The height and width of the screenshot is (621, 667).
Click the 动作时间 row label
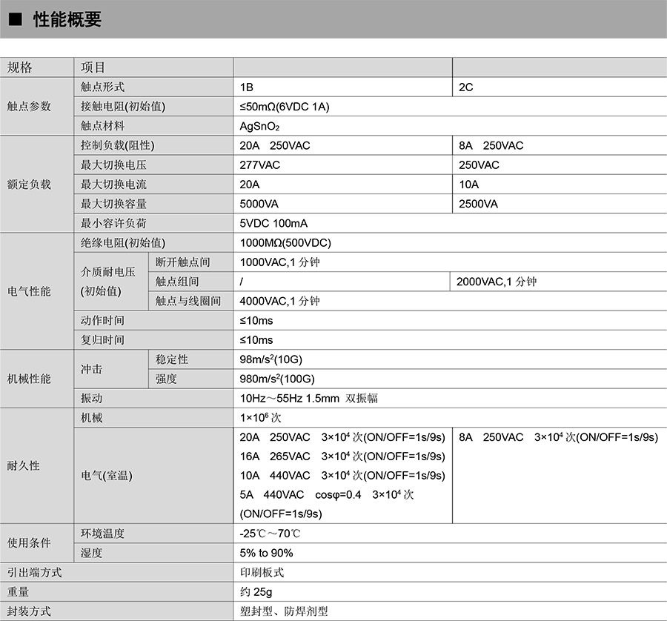[x=102, y=321]
